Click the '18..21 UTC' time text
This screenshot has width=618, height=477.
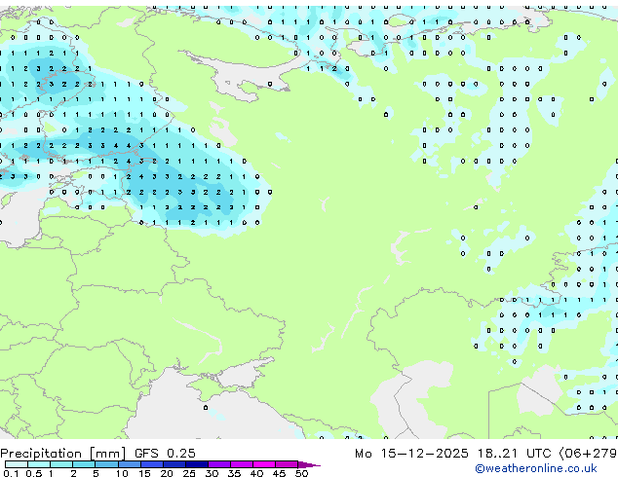click(515, 453)
